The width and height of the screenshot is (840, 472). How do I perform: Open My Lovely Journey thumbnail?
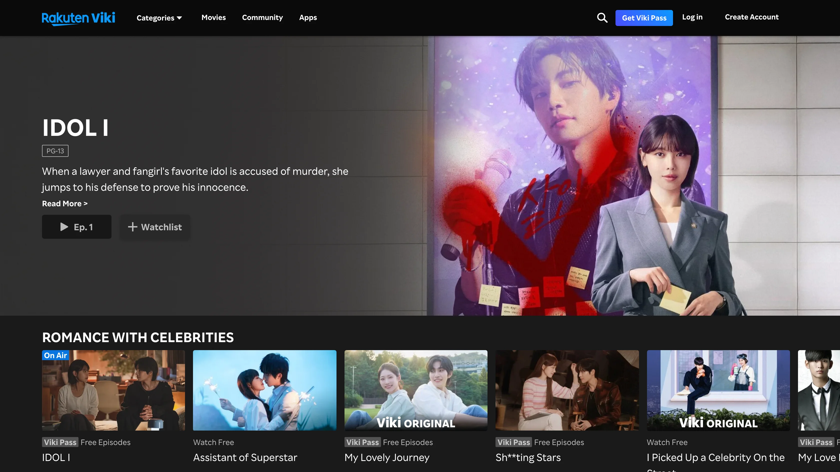[416, 390]
